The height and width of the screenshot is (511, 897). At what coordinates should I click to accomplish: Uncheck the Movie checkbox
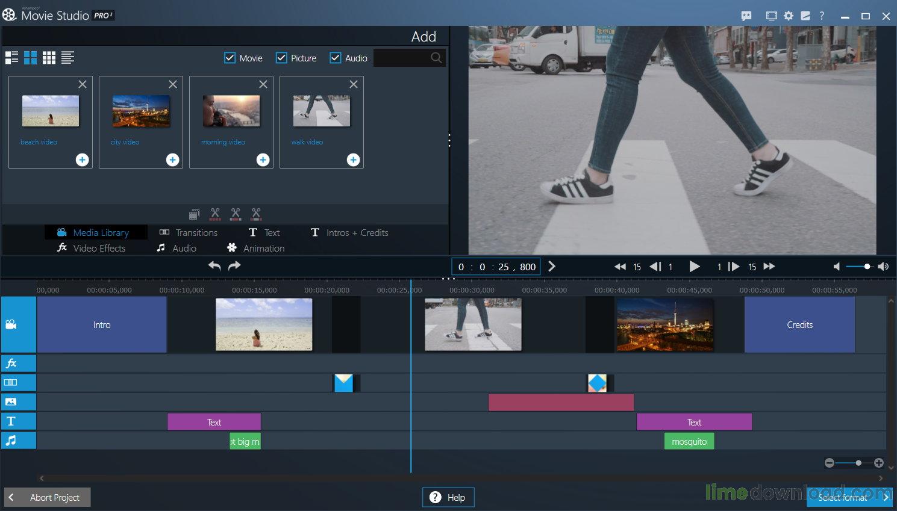coord(230,58)
